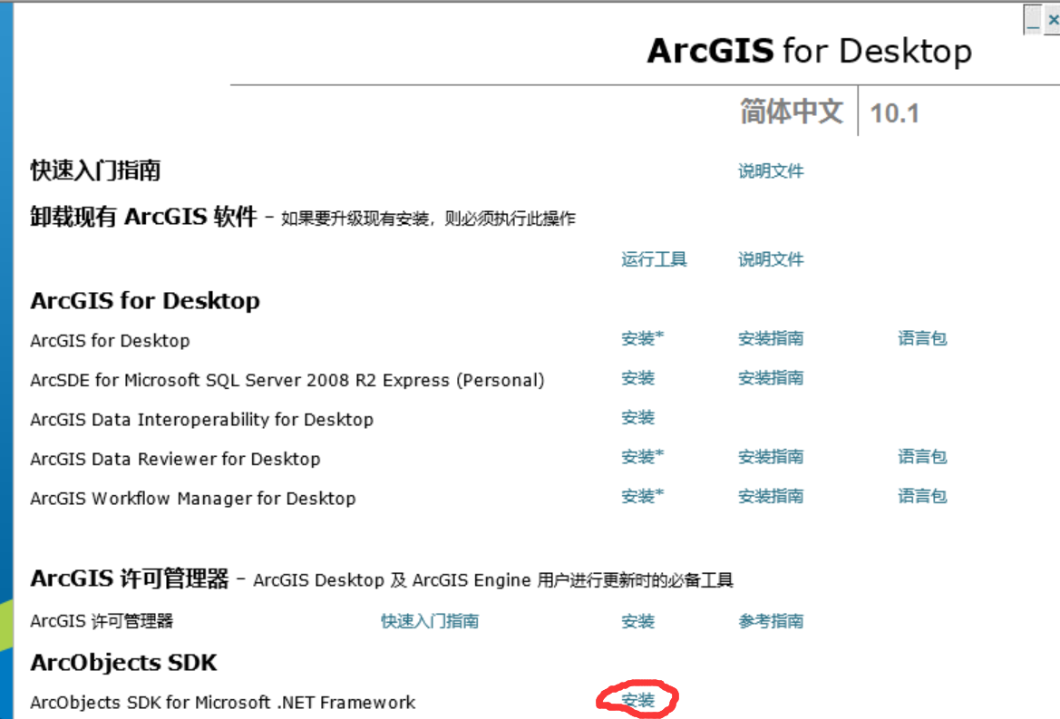This screenshot has width=1060, height=719.
Task: Open 参考指南 for ArcGIS 许可管理器
Action: point(771,621)
